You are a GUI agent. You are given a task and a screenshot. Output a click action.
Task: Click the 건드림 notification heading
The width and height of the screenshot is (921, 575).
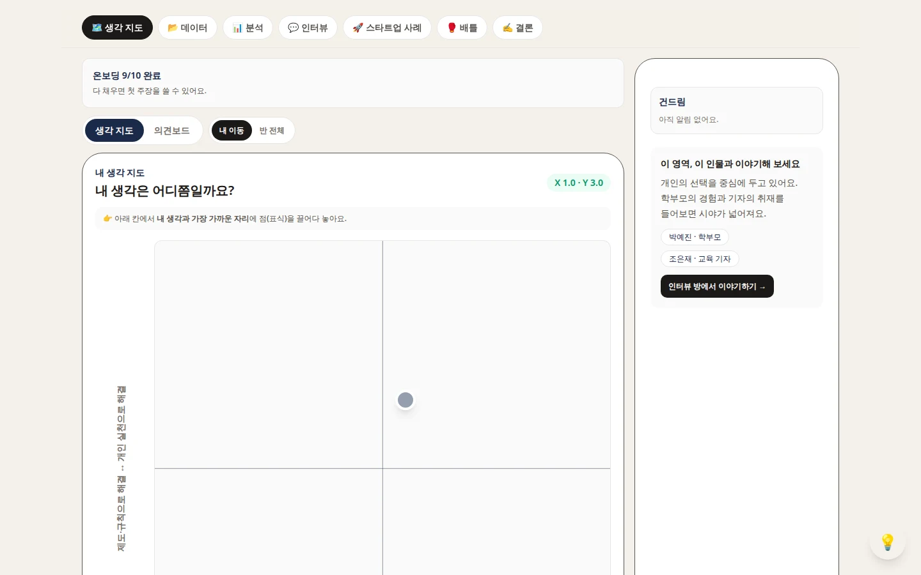point(672,102)
